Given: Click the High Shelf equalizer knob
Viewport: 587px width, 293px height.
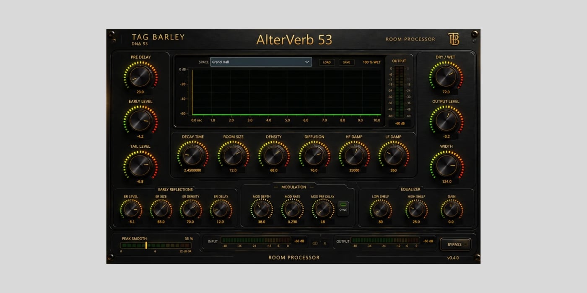Looking at the screenshot, I should 416,209.
